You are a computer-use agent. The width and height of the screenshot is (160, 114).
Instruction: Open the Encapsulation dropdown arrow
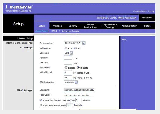pos(84,43)
